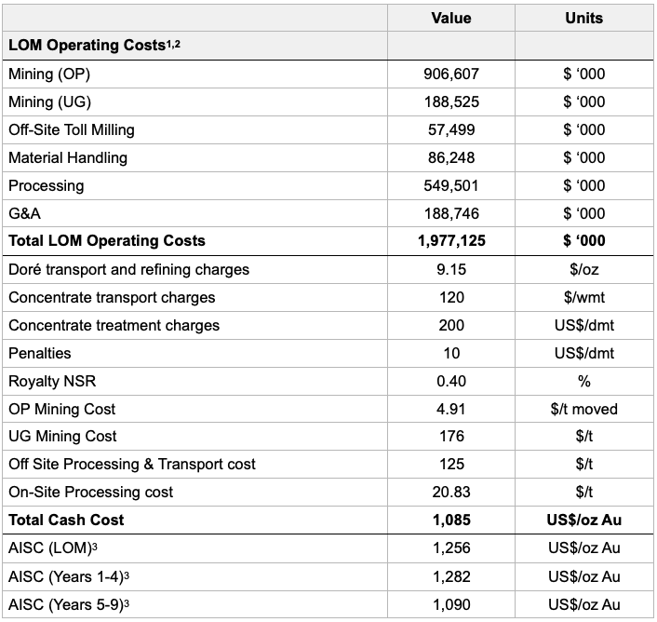Click the Doré transport and refining charges cell
This screenshot has width=657, height=622.
[x=128, y=270]
